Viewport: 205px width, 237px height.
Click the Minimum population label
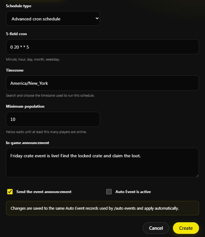(x=25, y=106)
